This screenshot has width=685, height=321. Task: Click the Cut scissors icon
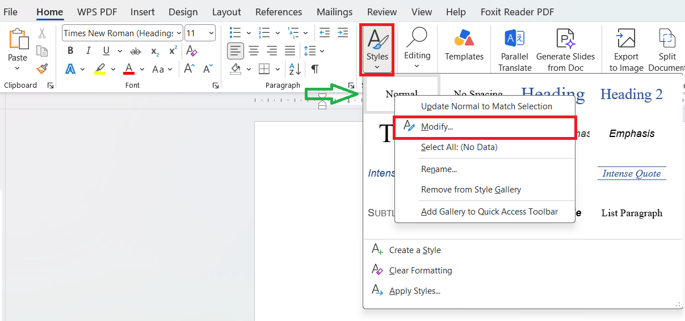[x=42, y=33]
